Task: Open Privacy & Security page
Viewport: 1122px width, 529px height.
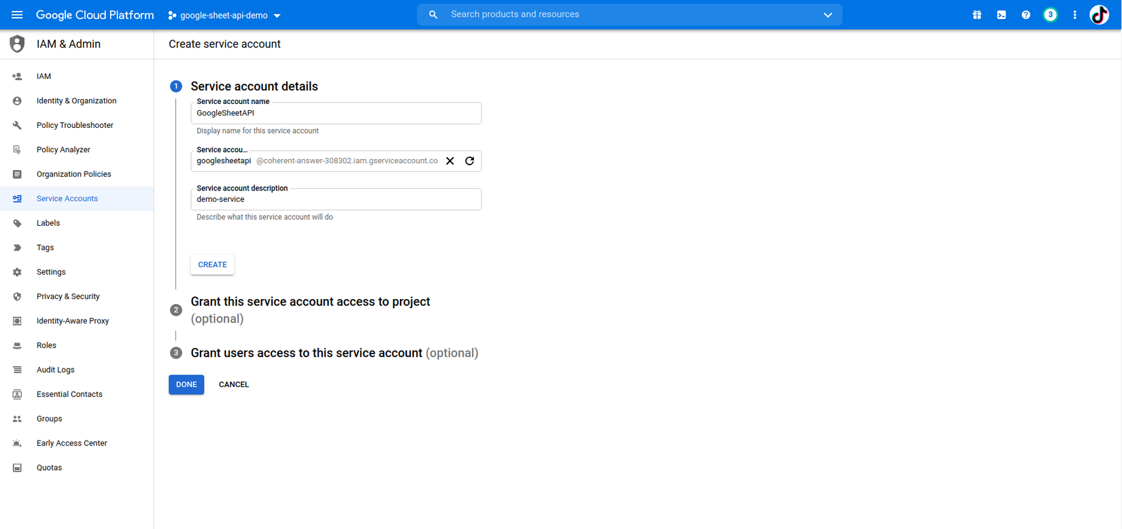Action: point(77,296)
